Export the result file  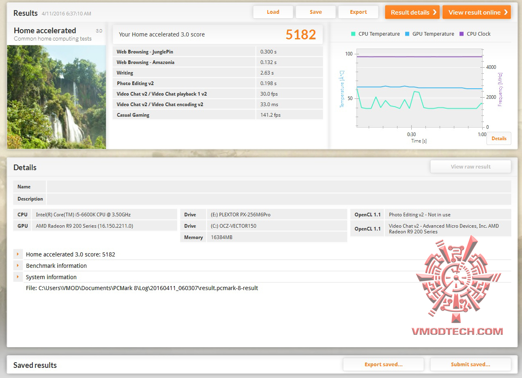coord(358,12)
